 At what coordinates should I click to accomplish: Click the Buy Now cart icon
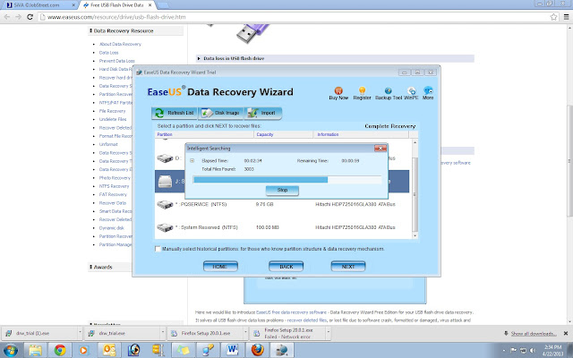point(338,90)
